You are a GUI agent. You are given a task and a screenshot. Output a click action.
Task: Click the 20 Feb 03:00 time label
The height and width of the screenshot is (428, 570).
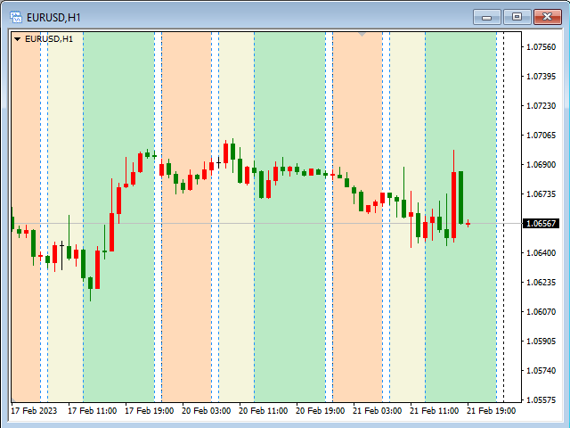point(206,411)
